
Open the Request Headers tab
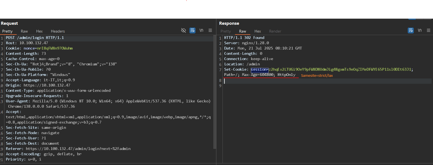[x=58, y=31]
